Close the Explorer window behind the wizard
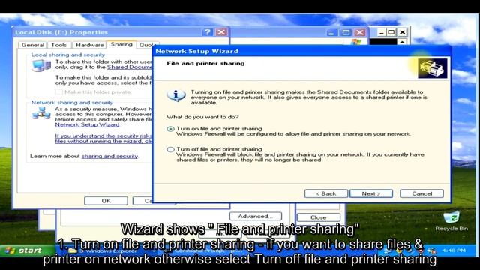 tap(360, 32)
